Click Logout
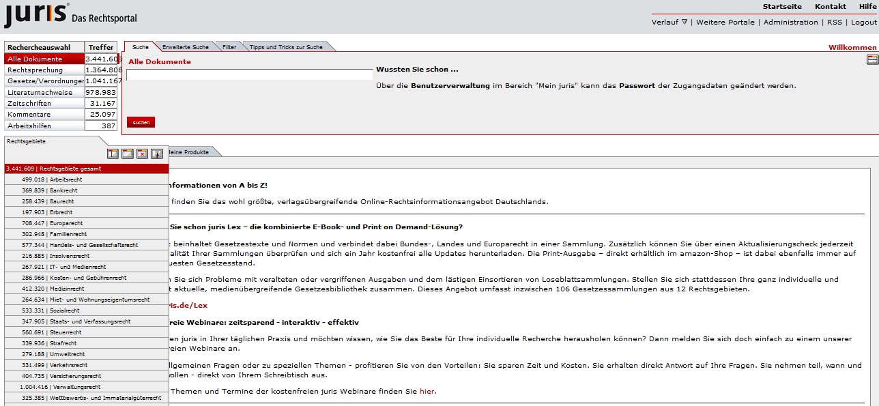Image resolution: width=879 pixels, height=406 pixels. [x=863, y=23]
